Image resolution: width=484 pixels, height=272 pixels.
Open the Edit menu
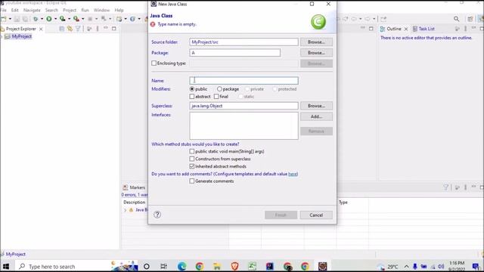click(14, 10)
